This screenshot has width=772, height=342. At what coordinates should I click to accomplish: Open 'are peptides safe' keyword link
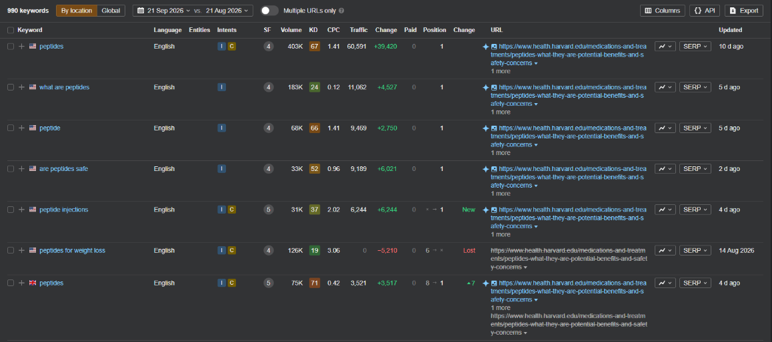coord(63,168)
